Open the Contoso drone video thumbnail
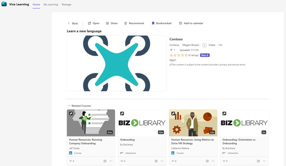 [x=117, y=63]
